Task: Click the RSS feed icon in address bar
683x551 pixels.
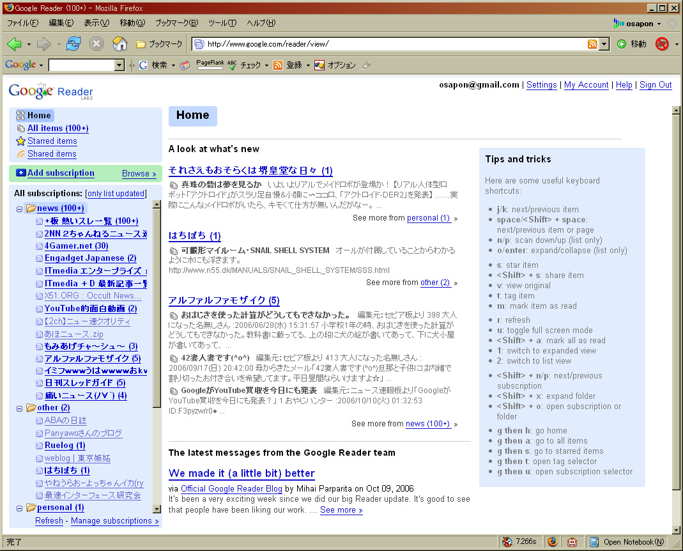Action: [x=592, y=44]
